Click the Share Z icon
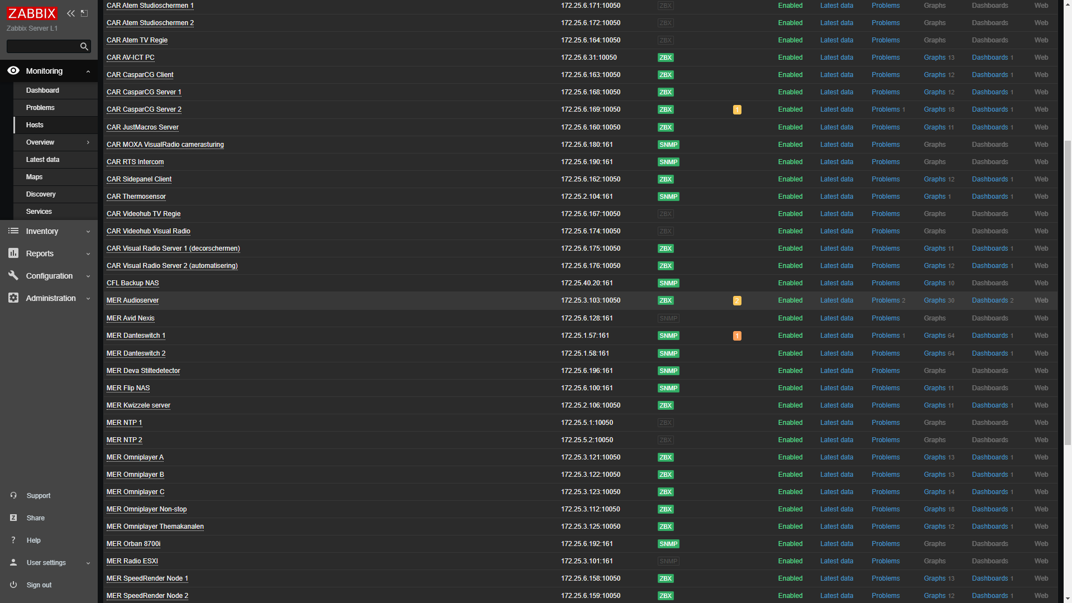This screenshot has width=1072, height=603. (13, 518)
